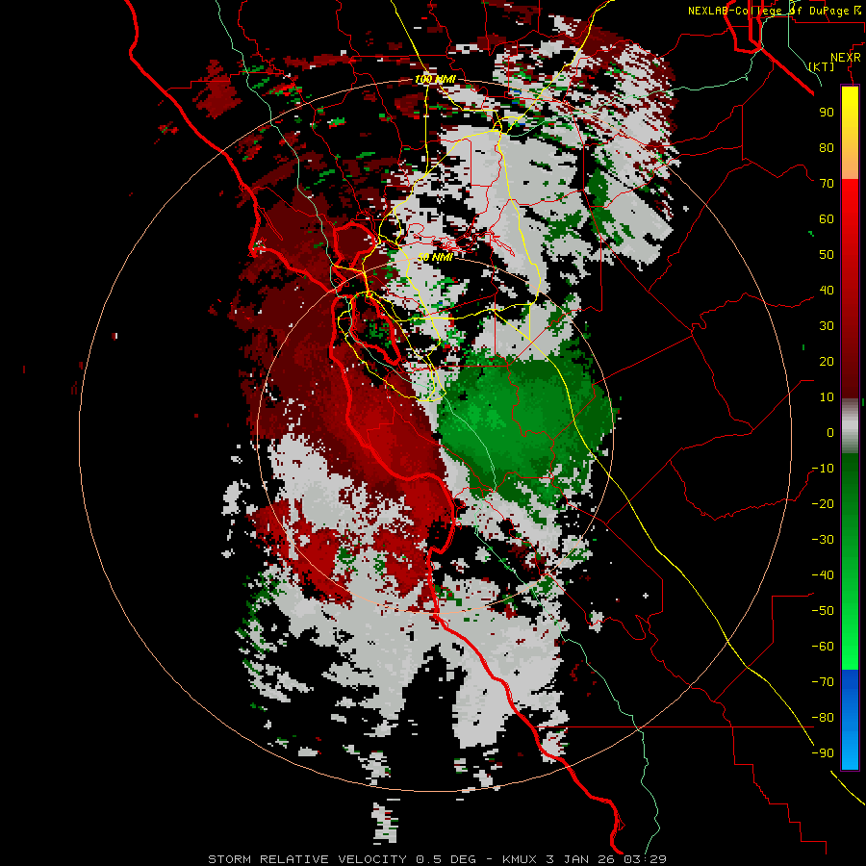Screen dimensions: 866x866
Task: Click the -50 value on the velocity scale
Action: pos(823,611)
